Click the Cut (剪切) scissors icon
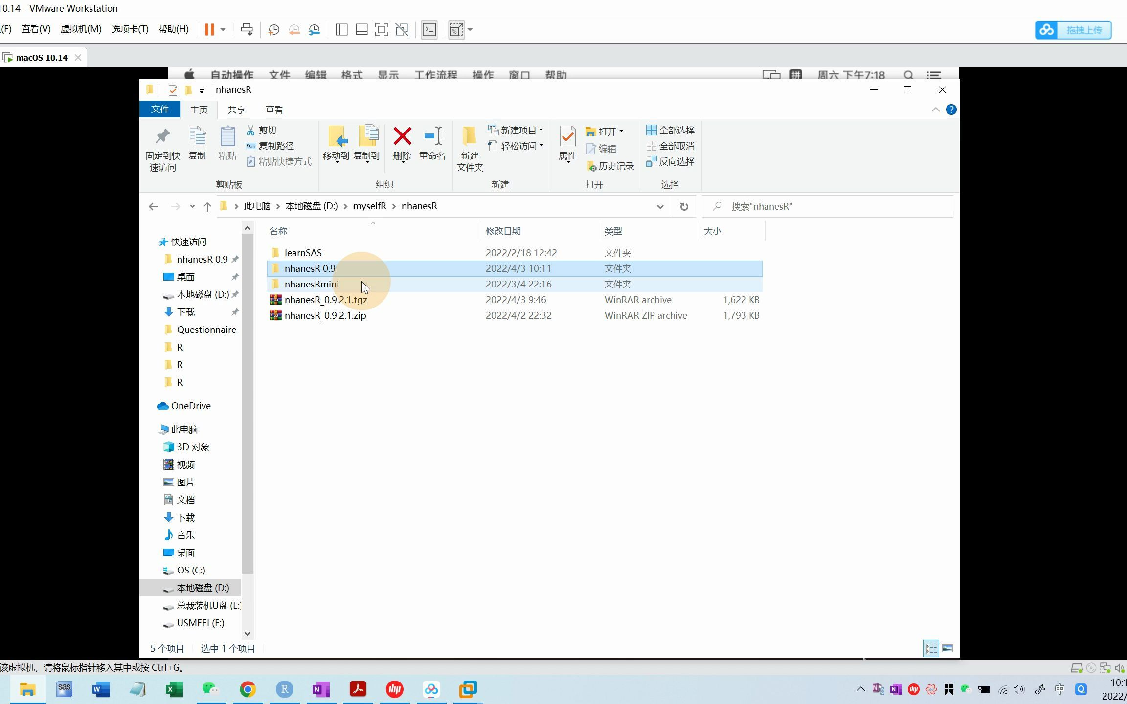Screen dimensions: 1127x704 pos(251,130)
